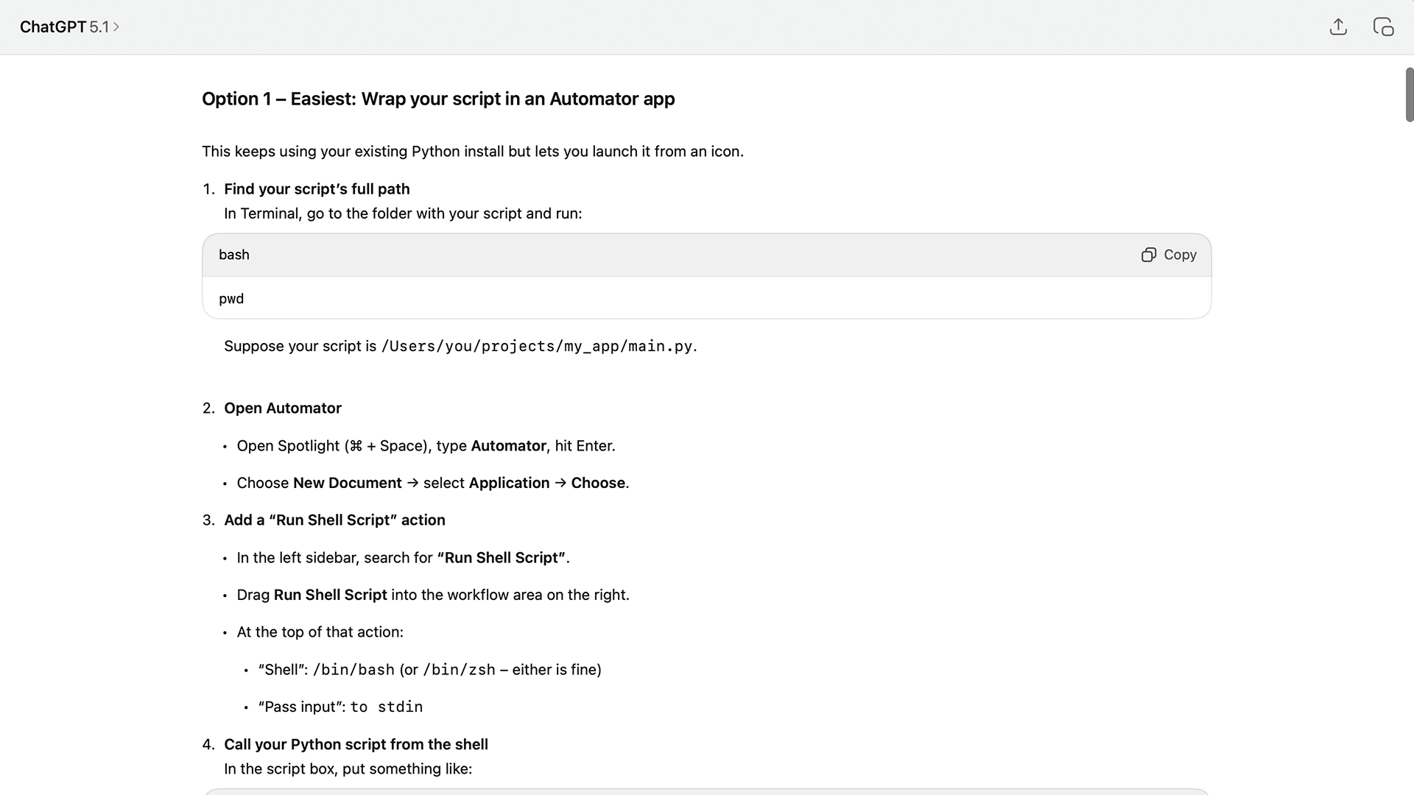Click the Open Automator step title
The height and width of the screenshot is (795, 1414).
283,409
